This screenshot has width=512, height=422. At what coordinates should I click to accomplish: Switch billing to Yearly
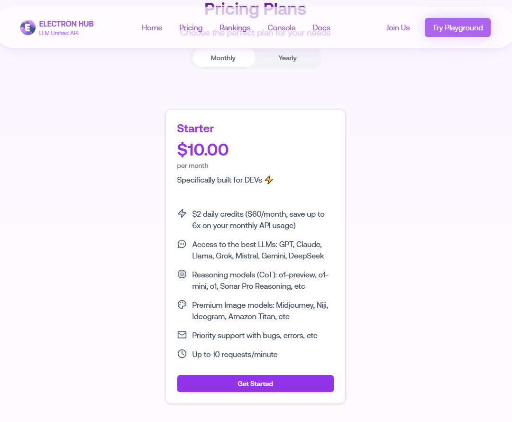click(x=287, y=58)
